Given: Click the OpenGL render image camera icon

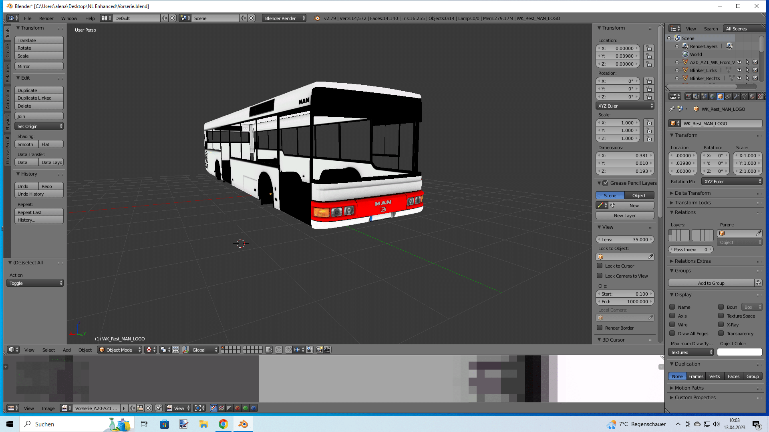Looking at the screenshot, I should (x=319, y=350).
